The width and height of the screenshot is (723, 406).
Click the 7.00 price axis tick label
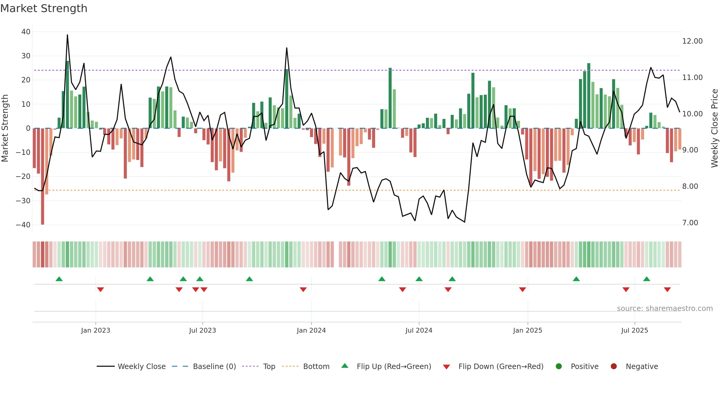(x=690, y=223)
